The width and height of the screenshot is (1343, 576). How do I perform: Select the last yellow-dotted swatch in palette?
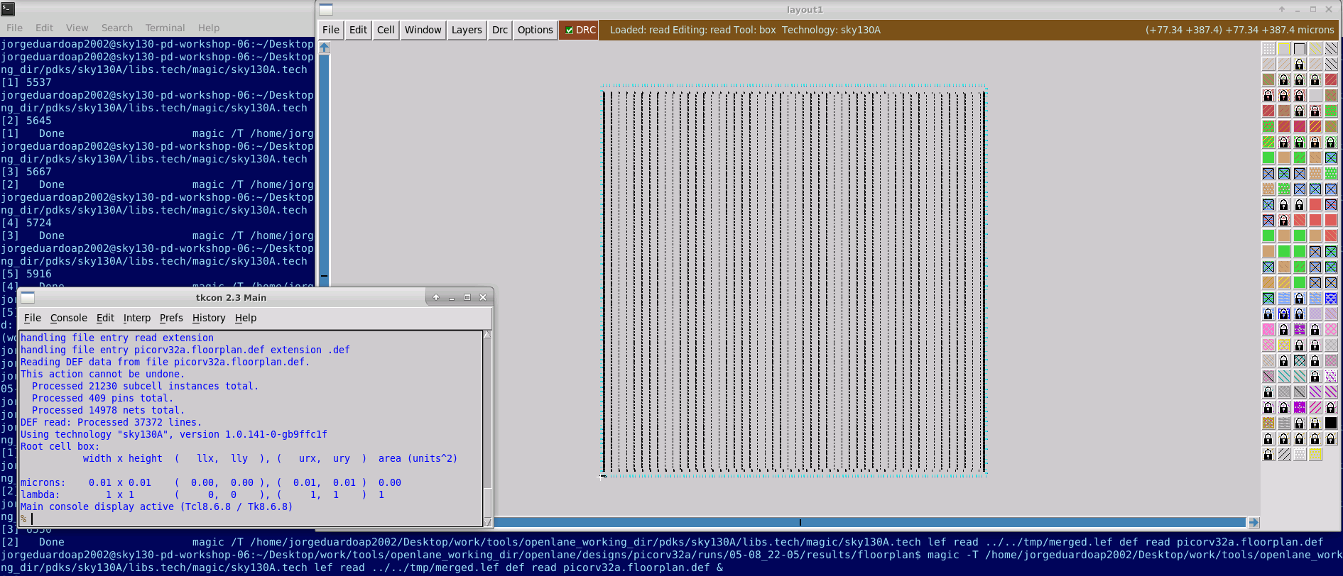click(1315, 454)
